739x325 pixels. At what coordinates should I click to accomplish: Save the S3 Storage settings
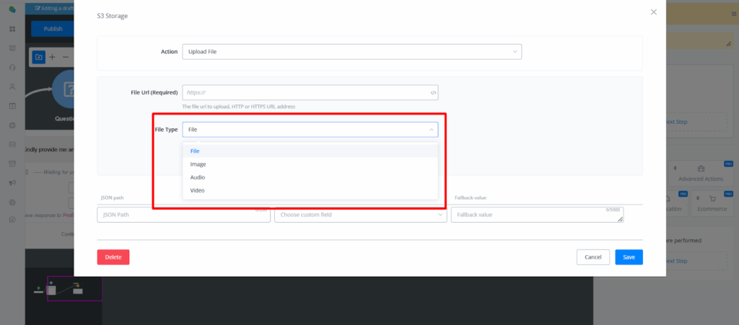629,257
